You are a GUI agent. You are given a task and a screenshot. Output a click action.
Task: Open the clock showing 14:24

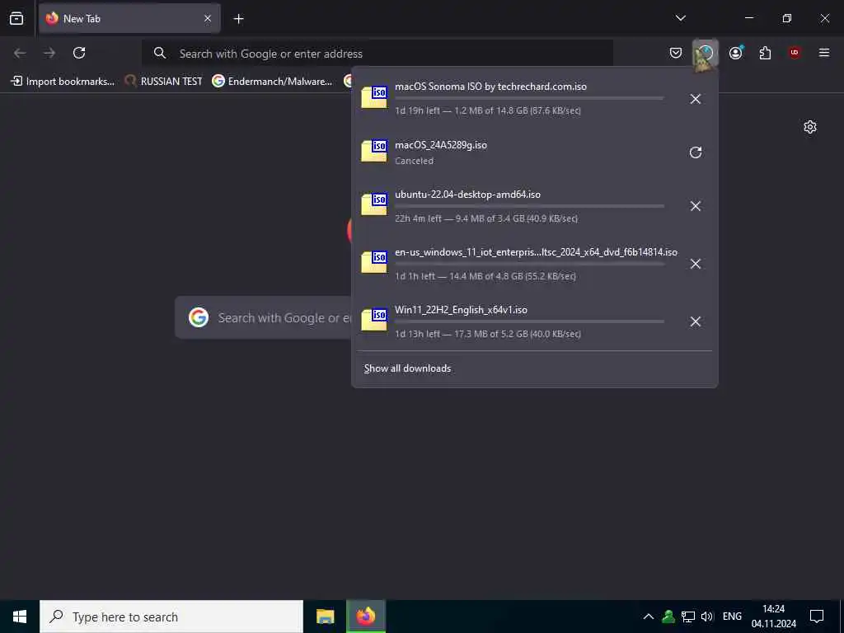tap(773, 617)
